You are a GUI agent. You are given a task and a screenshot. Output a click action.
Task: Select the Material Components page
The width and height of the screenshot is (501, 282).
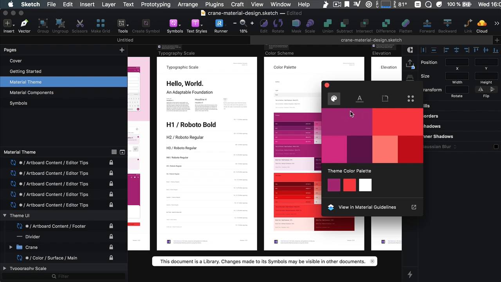point(32,92)
